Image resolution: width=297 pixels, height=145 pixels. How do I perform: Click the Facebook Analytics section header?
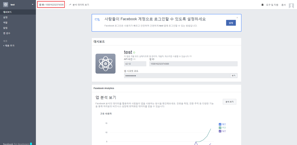click(x=104, y=88)
